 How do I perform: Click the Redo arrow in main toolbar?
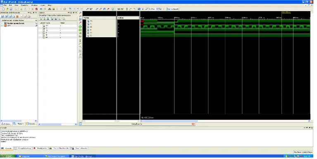pos(45,9)
